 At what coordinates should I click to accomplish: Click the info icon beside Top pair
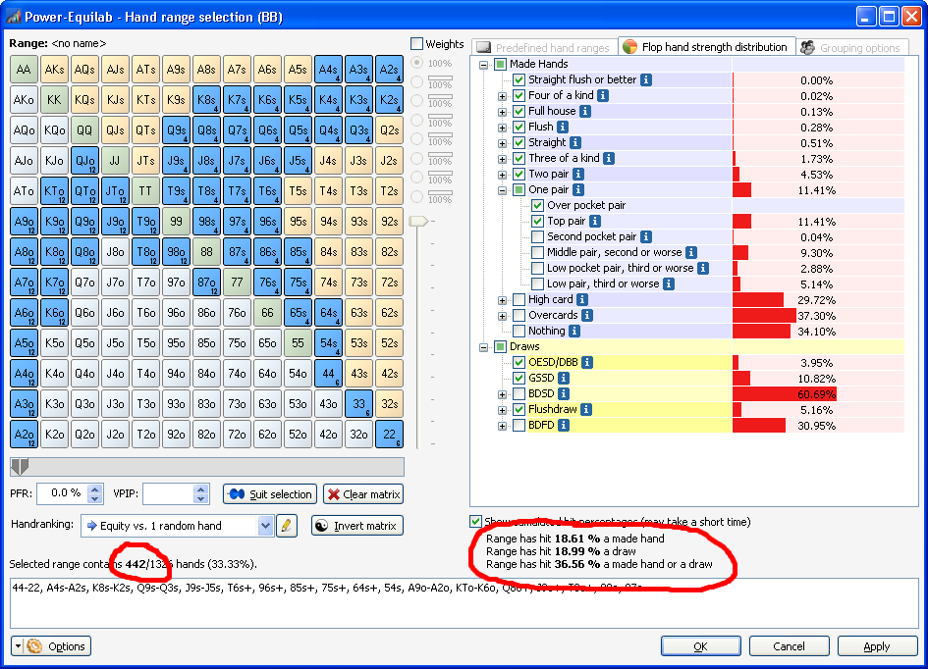pyautogui.click(x=595, y=221)
